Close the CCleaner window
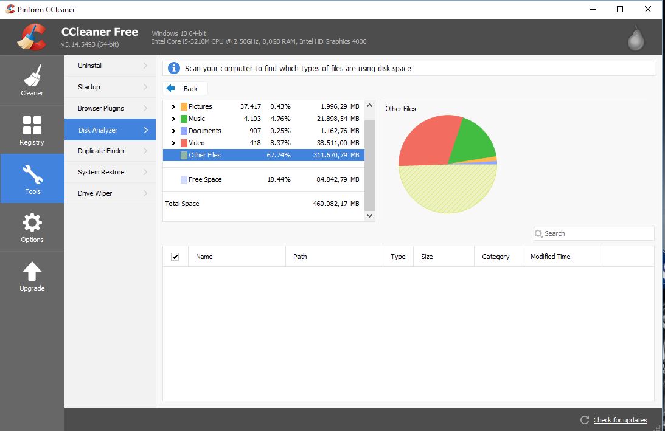Image resolution: width=665 pixels, height=431 pixels. 647,9
